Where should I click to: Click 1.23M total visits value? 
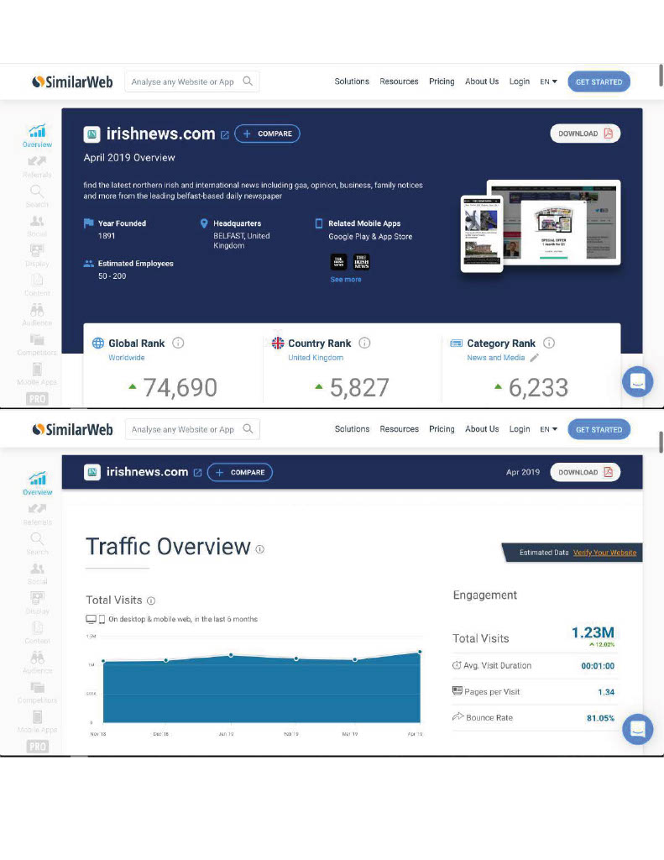tap(593, 632)
